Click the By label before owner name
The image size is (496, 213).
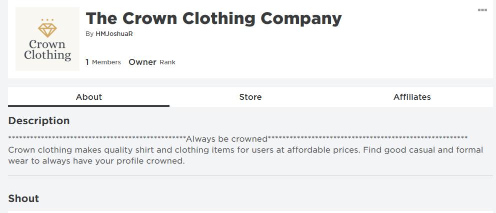click(x=89, y=34)
